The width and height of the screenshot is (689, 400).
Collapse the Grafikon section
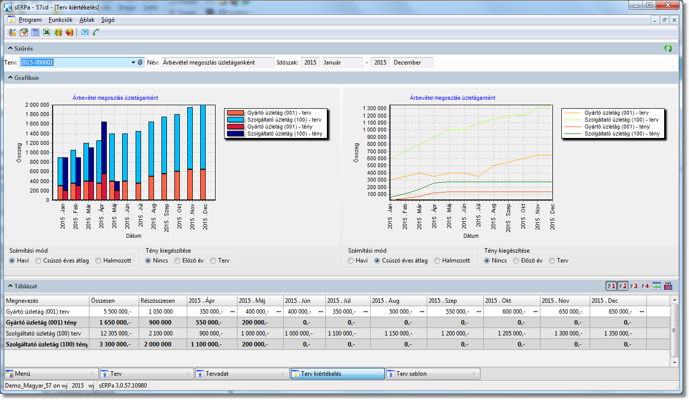(x=10, y=78)
